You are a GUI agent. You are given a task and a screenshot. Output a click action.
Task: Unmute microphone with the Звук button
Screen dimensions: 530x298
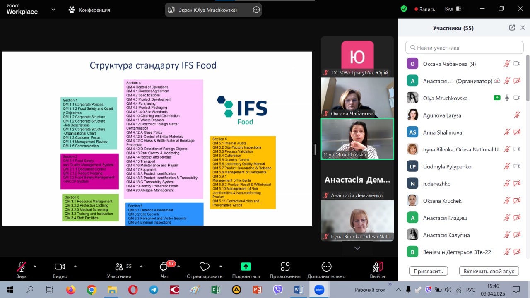pos(22,270)
